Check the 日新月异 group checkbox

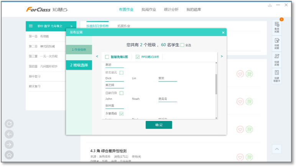(122, 93)
